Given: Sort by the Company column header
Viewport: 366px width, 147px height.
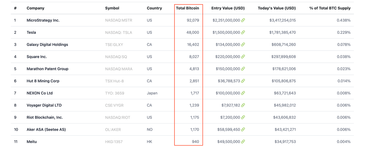Looking at the screenshot, I should 35,8.
